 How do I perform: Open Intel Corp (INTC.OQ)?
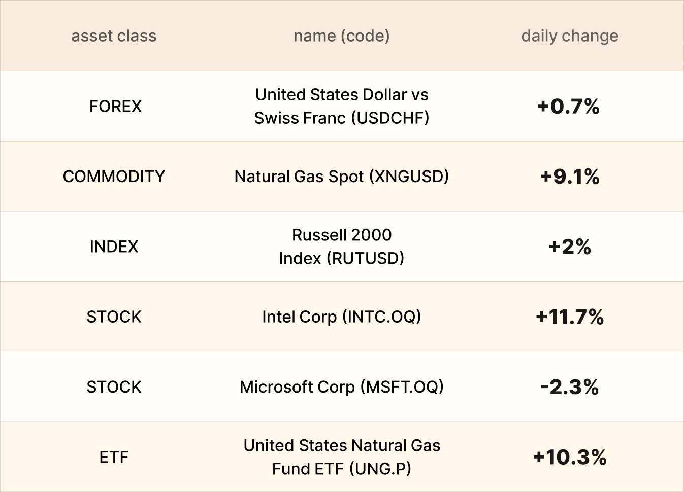pos(341,317)
